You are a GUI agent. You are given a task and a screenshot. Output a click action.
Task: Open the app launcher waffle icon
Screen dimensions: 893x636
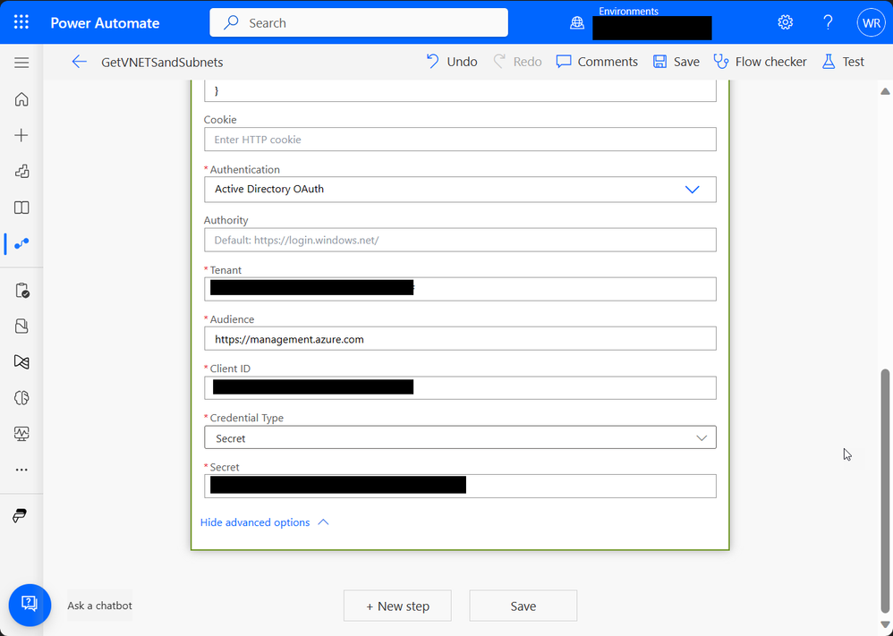click(21, 22)
